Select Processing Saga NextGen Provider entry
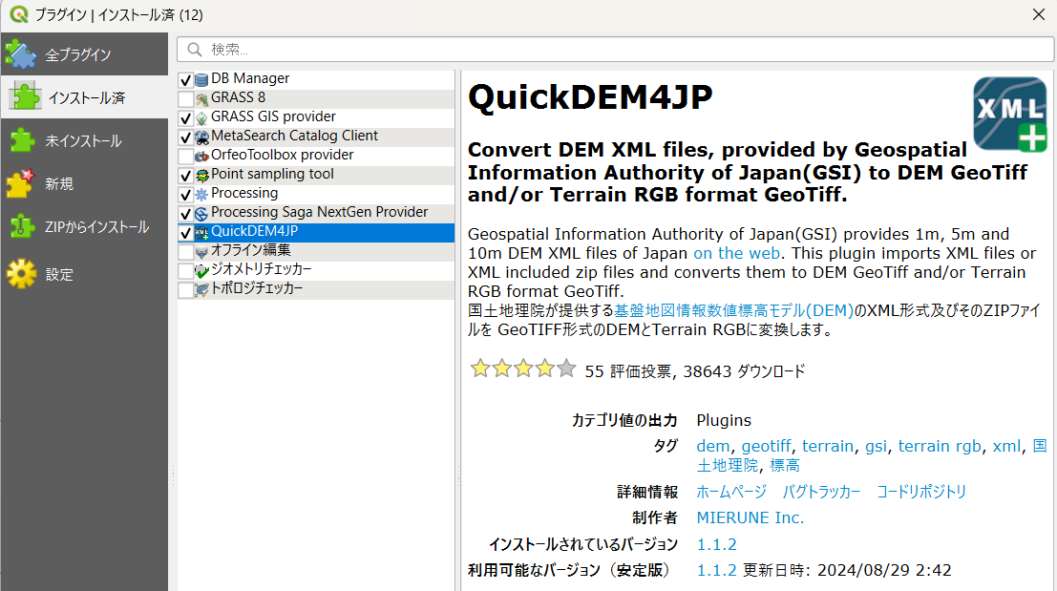 [320, 212]
